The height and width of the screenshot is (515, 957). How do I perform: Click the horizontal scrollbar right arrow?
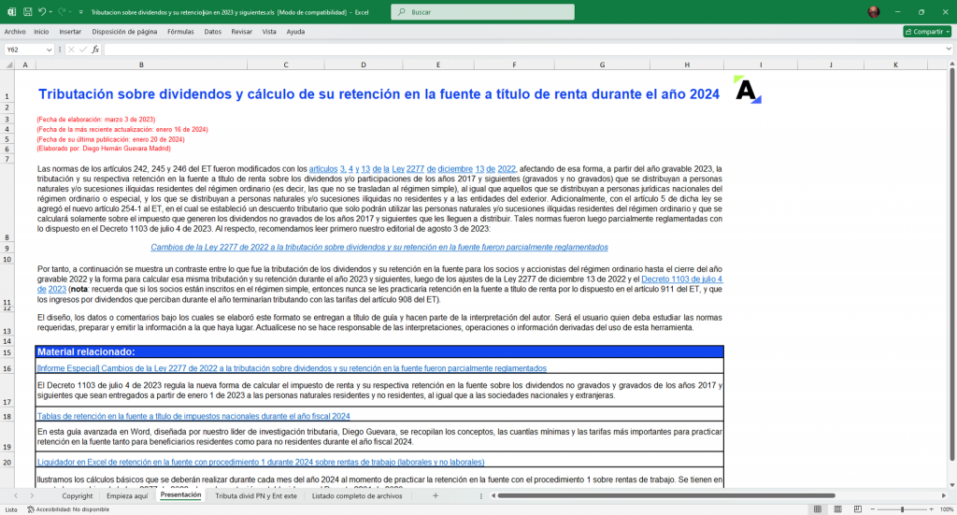click(x=944, y=496)
